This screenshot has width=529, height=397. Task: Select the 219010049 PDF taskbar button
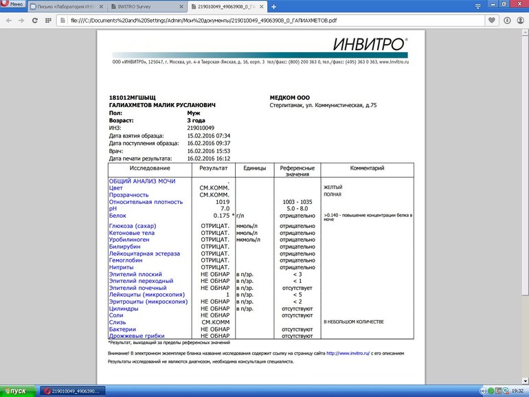[71, 391]
